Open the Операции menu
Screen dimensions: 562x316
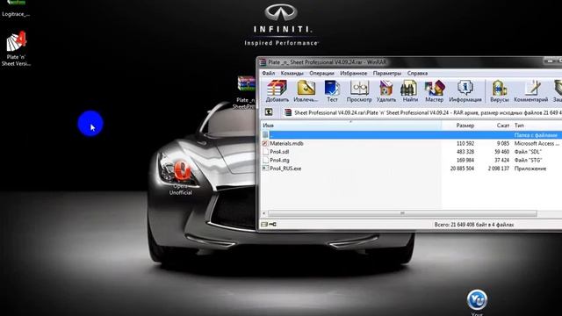321,73
